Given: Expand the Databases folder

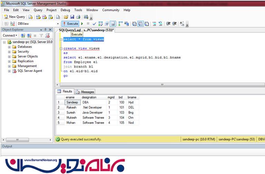Looking at the screenshot, I should click(9, 47).
